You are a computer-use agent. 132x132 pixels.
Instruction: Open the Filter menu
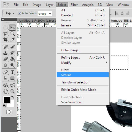74,5
